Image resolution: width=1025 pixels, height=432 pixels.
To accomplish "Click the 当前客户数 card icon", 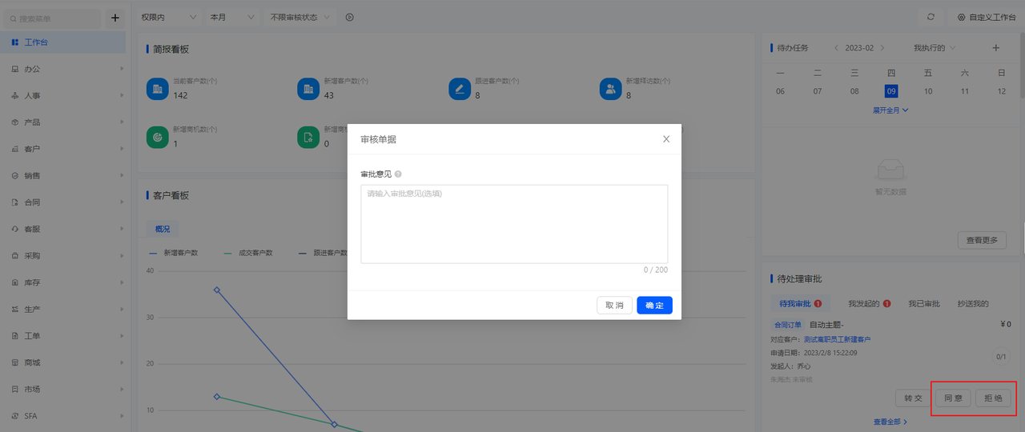I will 158,89.
